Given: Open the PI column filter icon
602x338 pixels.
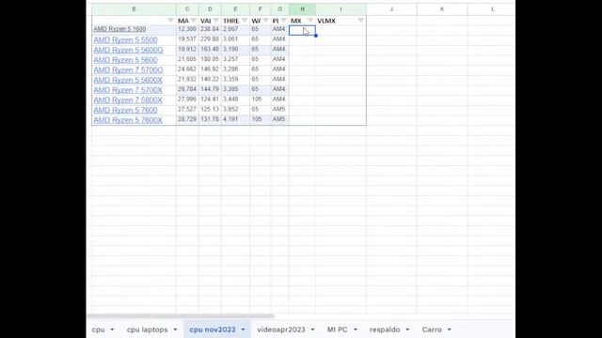Looking at the screenshot, I should 284,21.
